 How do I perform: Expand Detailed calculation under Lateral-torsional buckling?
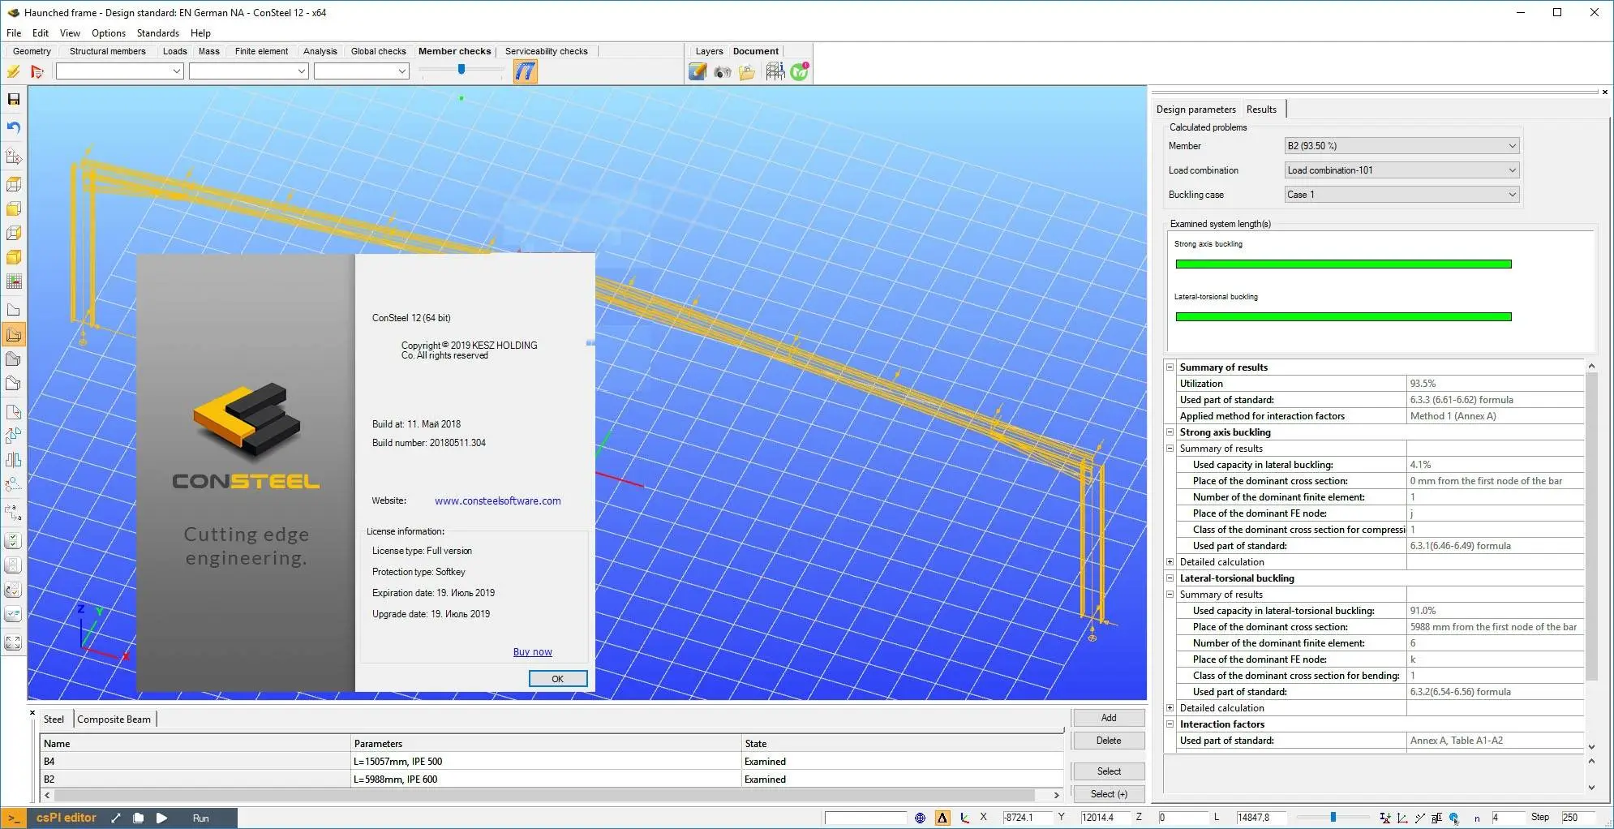pos(1170,708)
